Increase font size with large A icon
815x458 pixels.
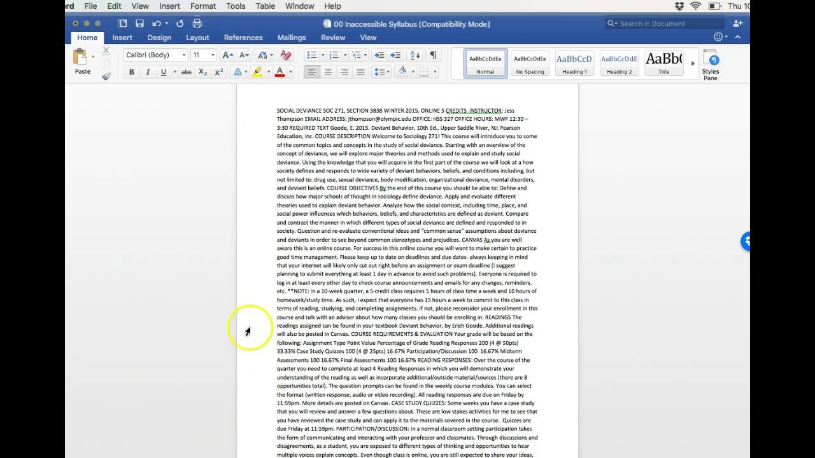click(227, 55)
